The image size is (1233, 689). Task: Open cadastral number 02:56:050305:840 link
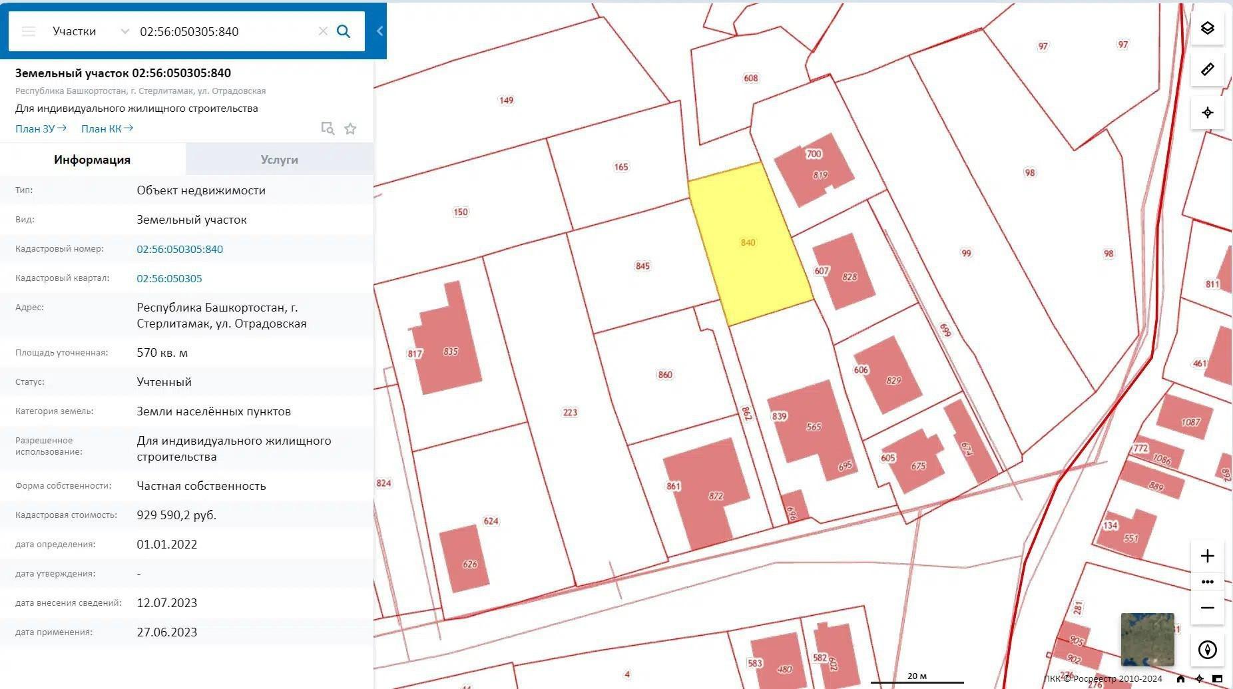[x=180, y=249]
